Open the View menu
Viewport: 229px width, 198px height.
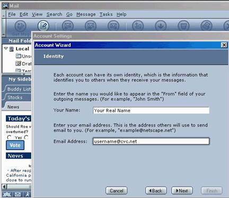[x=37, y=14]
